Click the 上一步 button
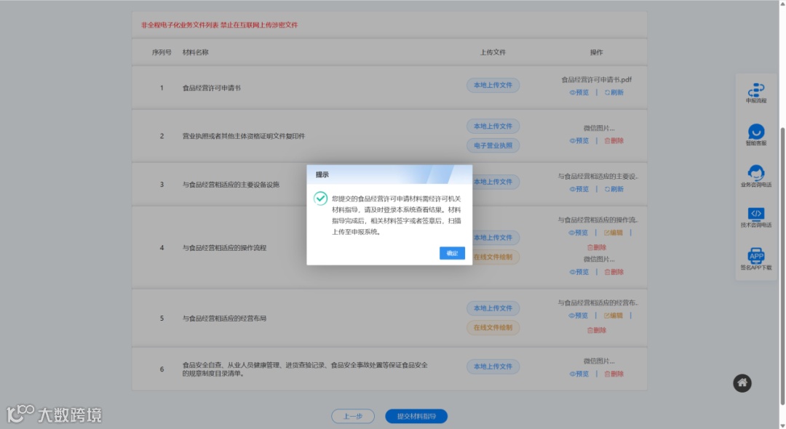Image resolution: width=786 pixels, height=429 pixels. (353, 416)
